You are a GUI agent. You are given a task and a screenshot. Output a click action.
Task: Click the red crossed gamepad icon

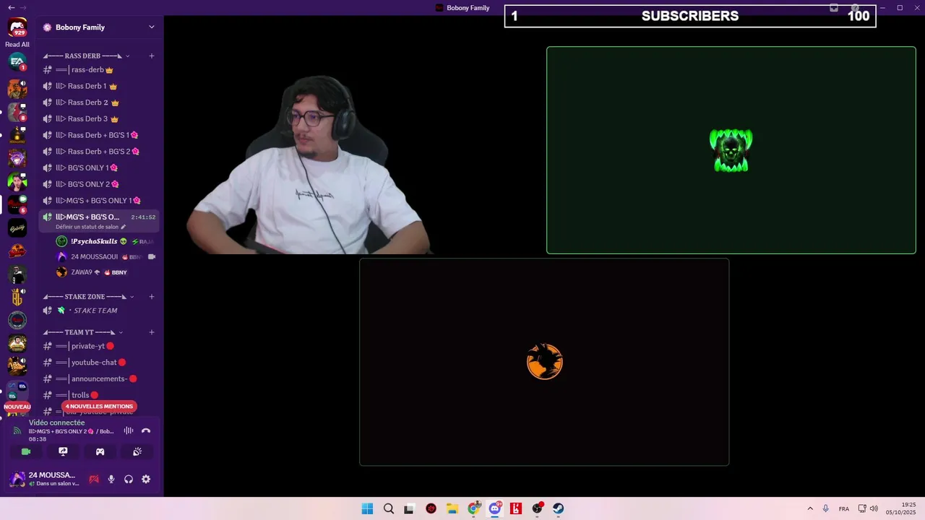[94, 479]
